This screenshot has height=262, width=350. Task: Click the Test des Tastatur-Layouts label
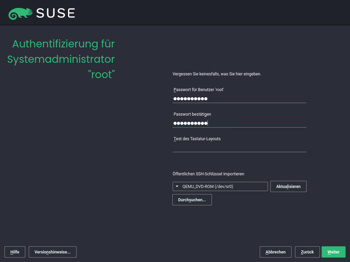click(197, 139)
